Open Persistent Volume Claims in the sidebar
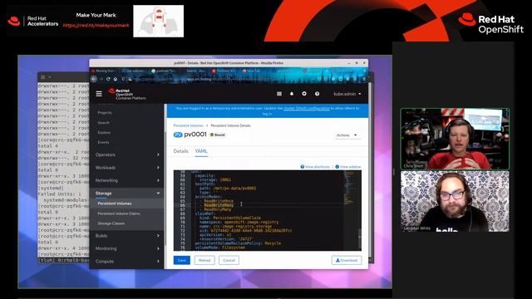532x299 pixels. (x=119, y=213)
